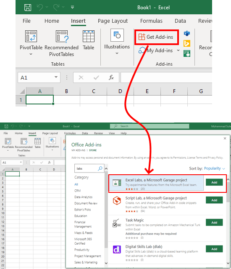
Task: Click the Undo arrow in the top Excel title bar
Action: point(40,8)
